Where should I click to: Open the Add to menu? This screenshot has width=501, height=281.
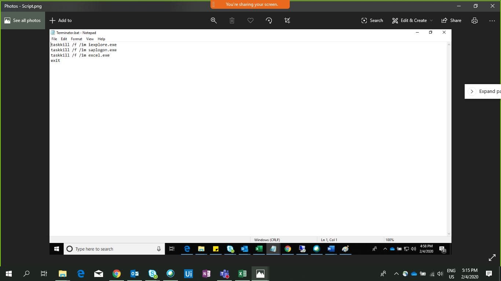tap(61, 20)
